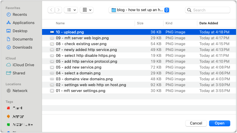Screen dimensions: 237x133
Task: Open Network under Locations
Action: click(x=20, y=91)
